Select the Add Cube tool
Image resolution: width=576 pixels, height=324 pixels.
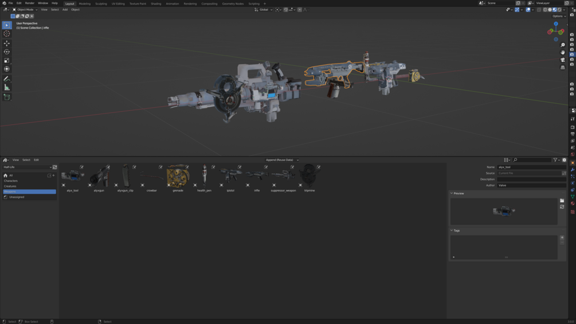coord(7,97)
